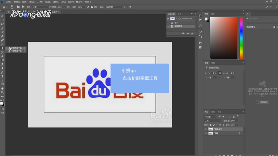278x156 pixels.
Task: Pick a color in the color field
Action: click(223, 38)
